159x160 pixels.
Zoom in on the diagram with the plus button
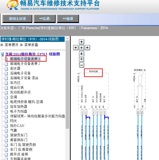[x=81, y=59]
